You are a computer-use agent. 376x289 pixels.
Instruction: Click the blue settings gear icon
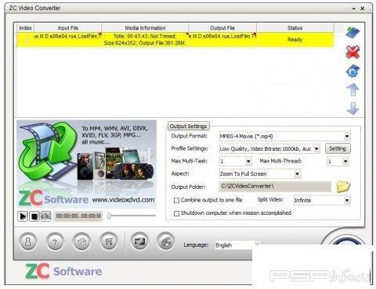[352, 71]
